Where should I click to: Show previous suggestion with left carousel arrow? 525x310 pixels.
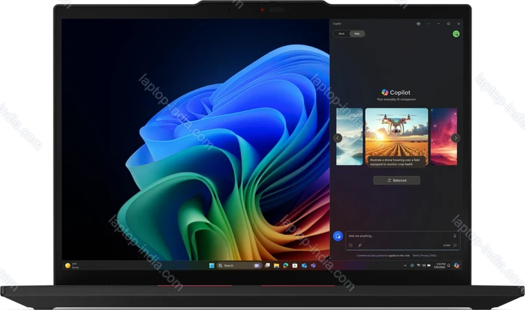coord(338,138)
